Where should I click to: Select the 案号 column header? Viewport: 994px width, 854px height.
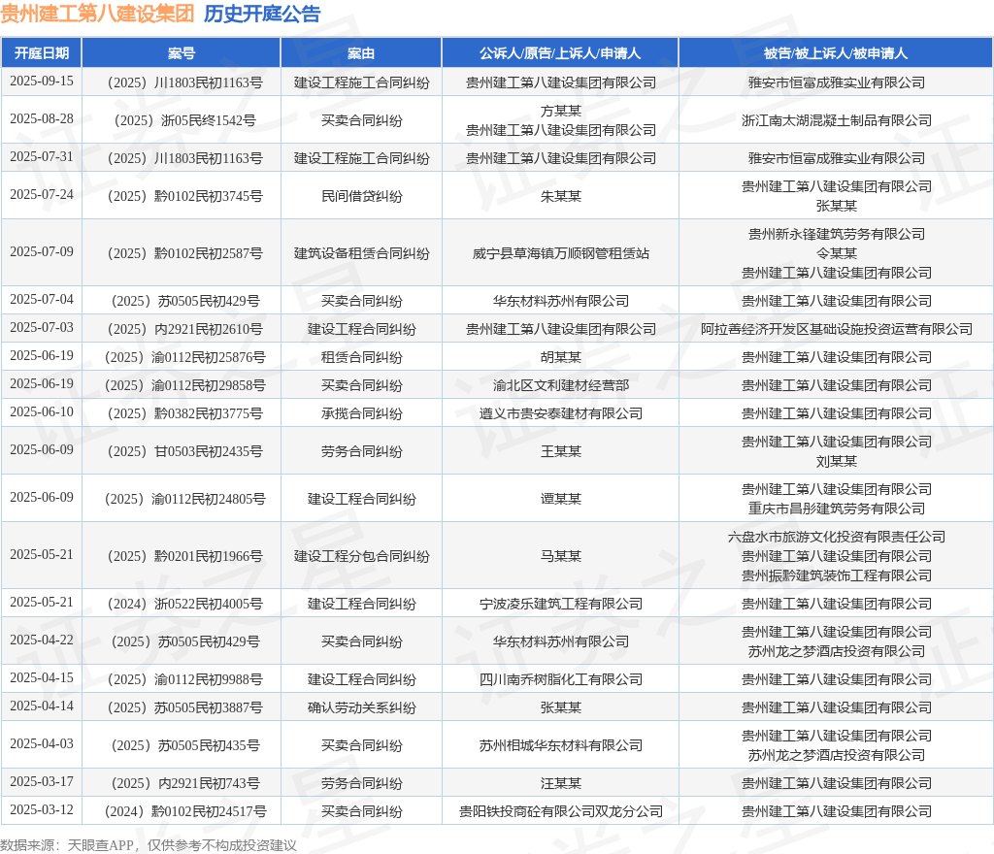point(182,53)
